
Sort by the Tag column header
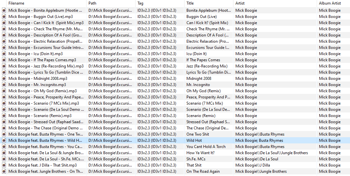tap(160, 3)
